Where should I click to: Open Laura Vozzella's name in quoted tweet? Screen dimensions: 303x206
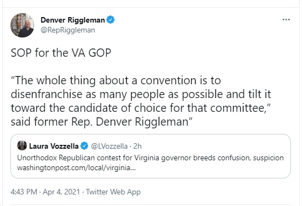(54, 146)
